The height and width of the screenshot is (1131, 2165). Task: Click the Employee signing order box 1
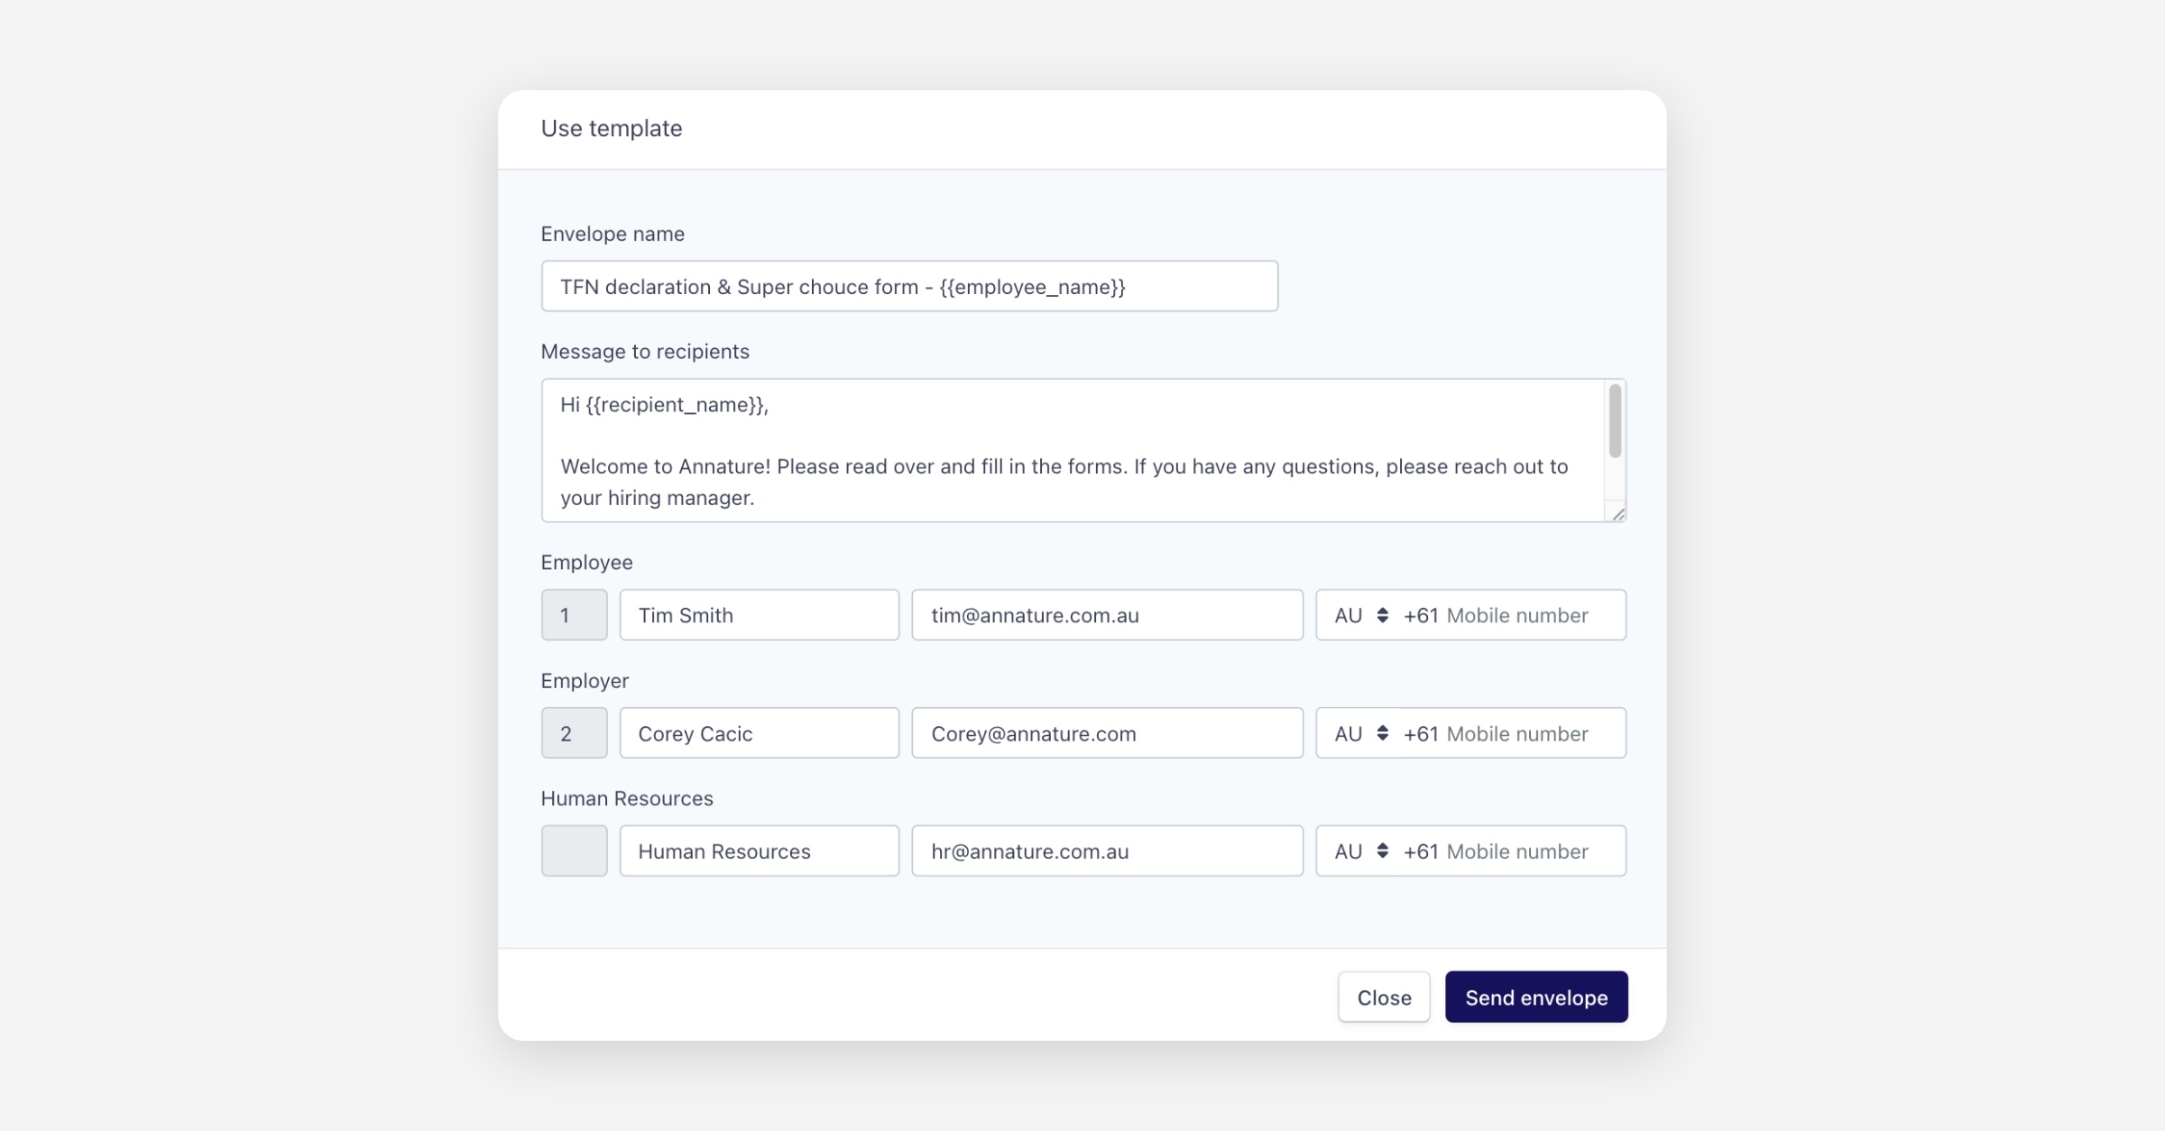click(574, 615)
